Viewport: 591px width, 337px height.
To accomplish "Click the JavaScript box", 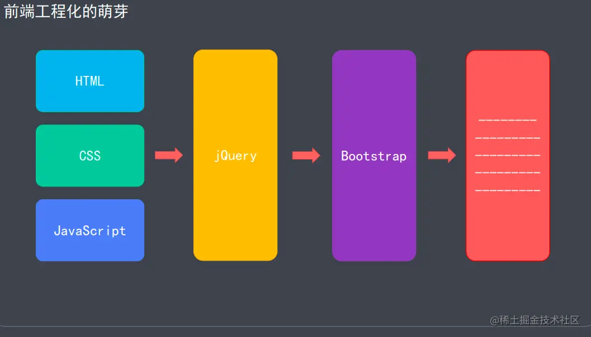I will tap(90, 230).
